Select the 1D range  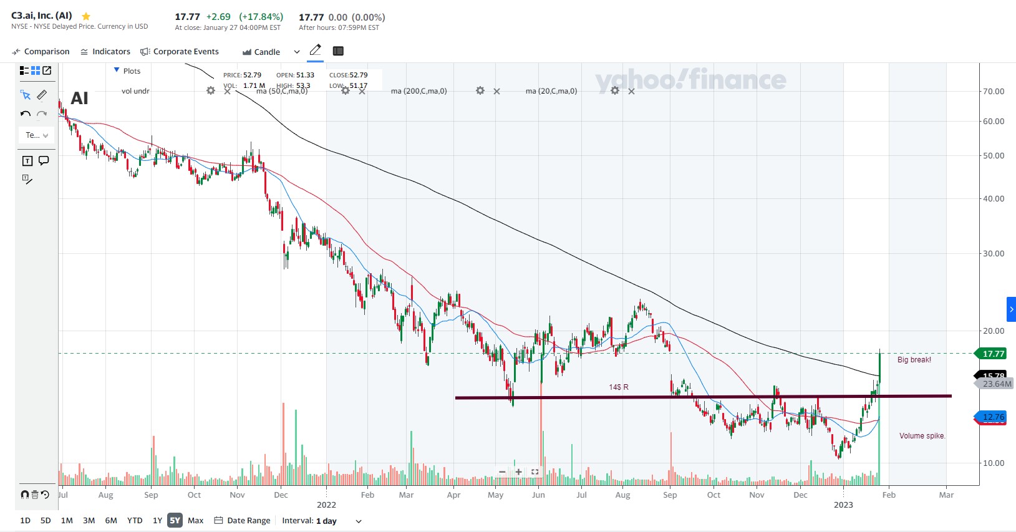(25, 521)
